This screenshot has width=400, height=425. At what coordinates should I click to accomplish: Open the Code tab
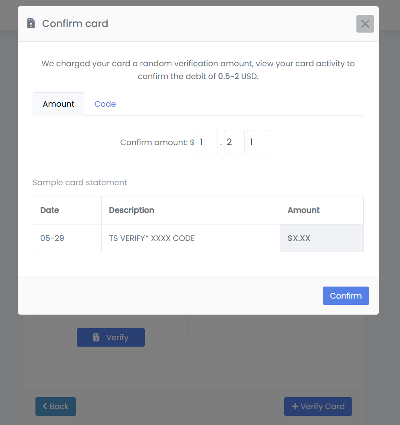click(105, 104)
